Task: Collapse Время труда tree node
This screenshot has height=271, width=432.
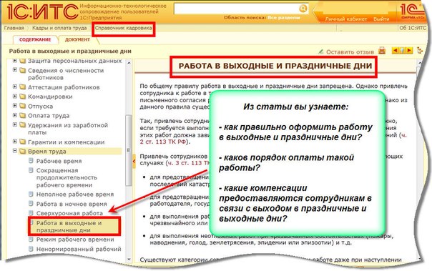Action: [x=15, y=151]
